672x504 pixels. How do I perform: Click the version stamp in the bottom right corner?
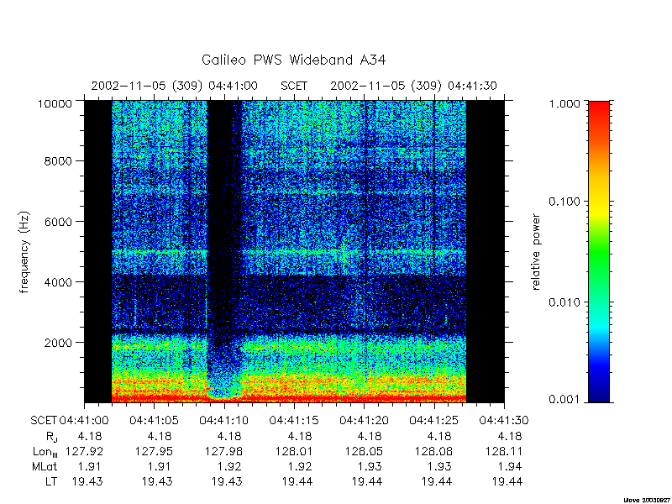(648, 500)
